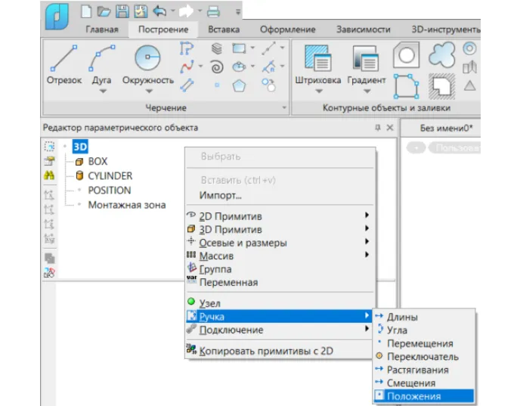Open the undo history dropdown arrow
The width and height of the screenshot is (520, 406).
(173, 11)
